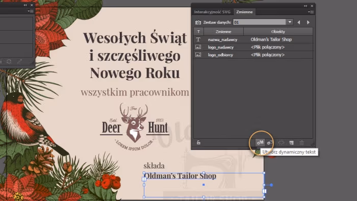357x201 pixels.
Task: Click the linked image icon beside logo_odbiorcy
Action: 198,55
